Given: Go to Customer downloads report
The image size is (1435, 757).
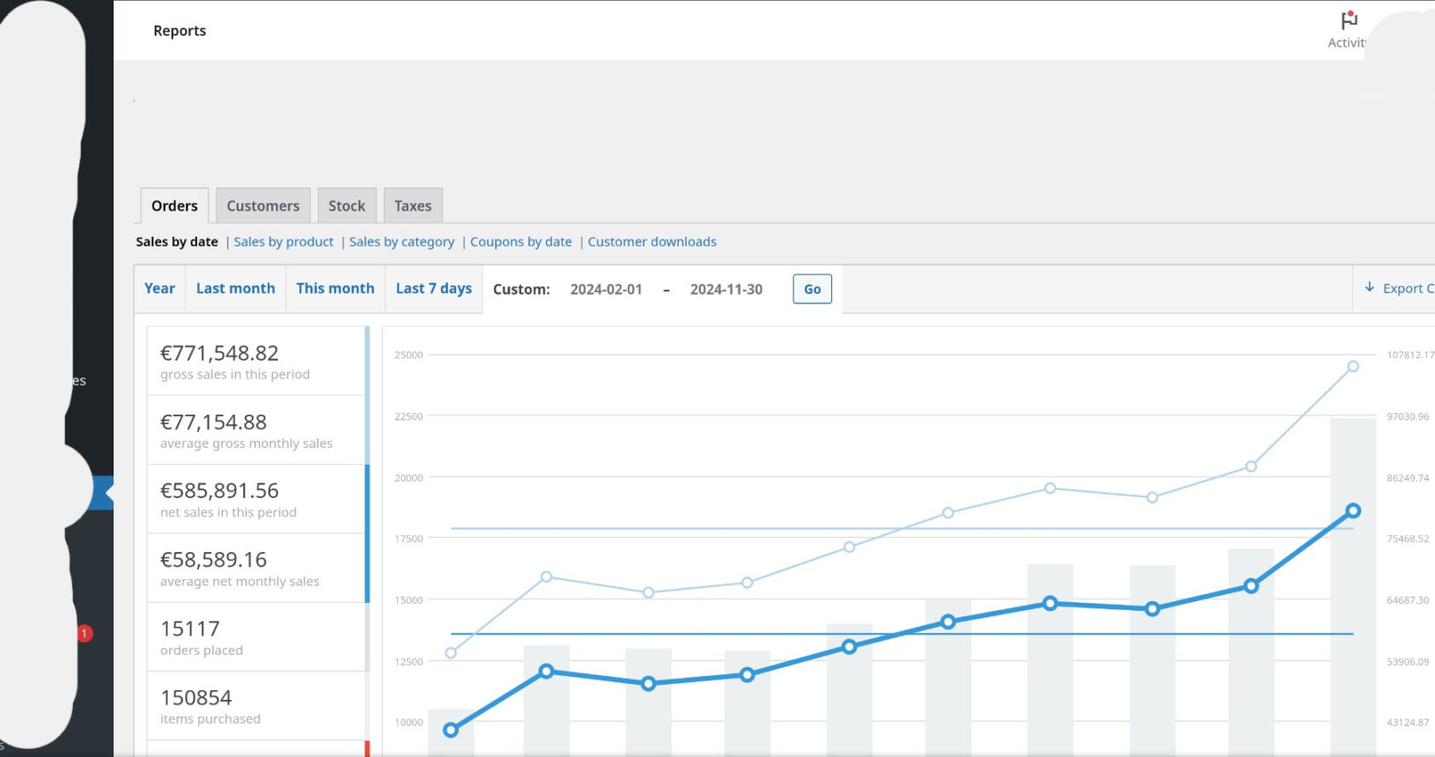Looking at the screenshot, I should point(651,242).
